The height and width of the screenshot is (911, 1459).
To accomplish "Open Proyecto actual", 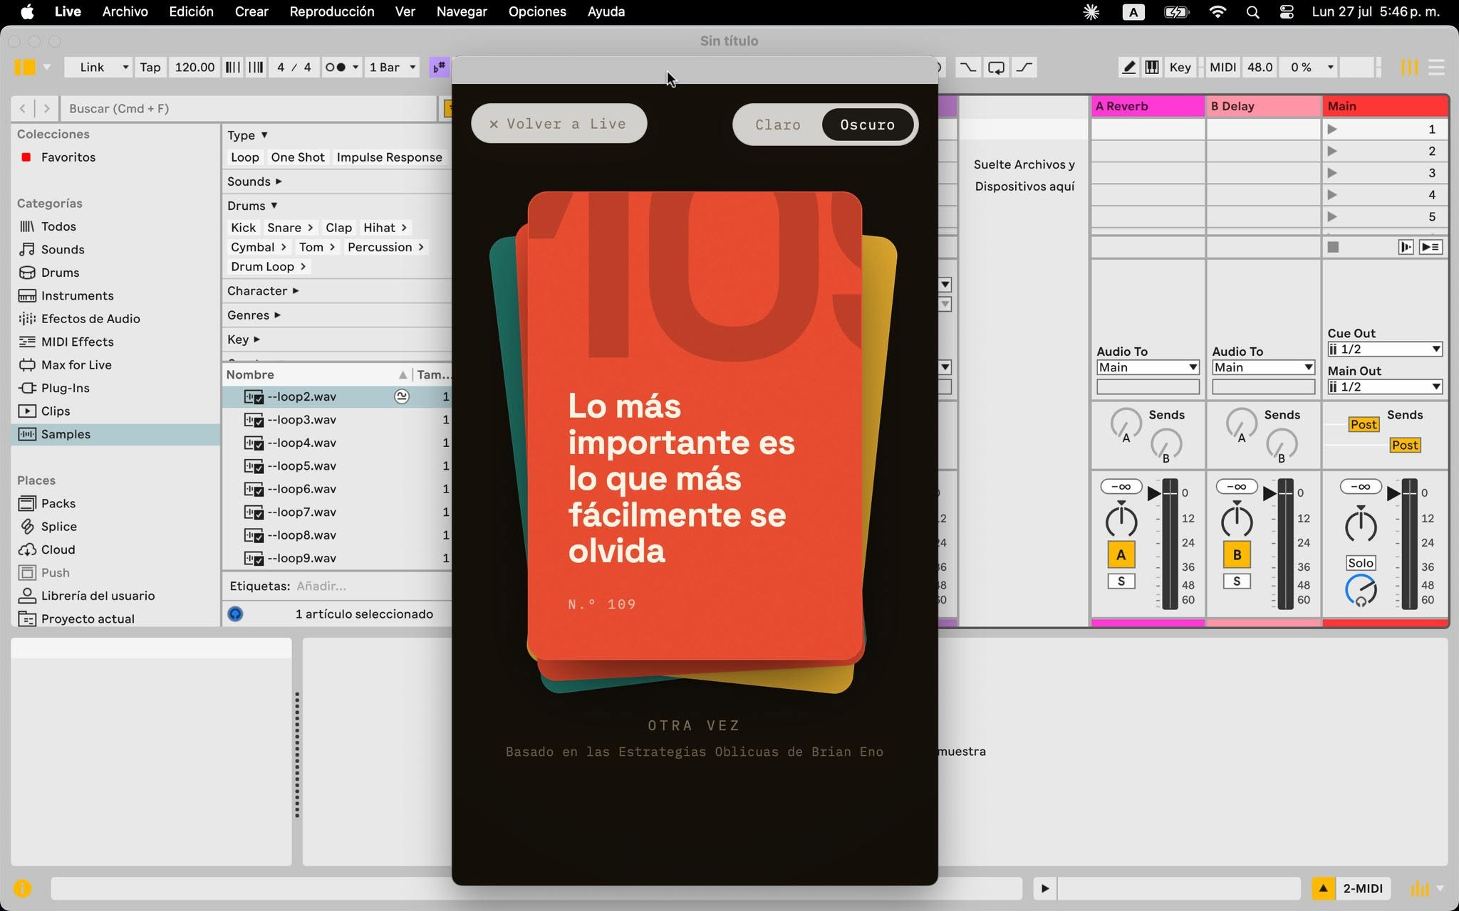I will (x=88, y=618).
